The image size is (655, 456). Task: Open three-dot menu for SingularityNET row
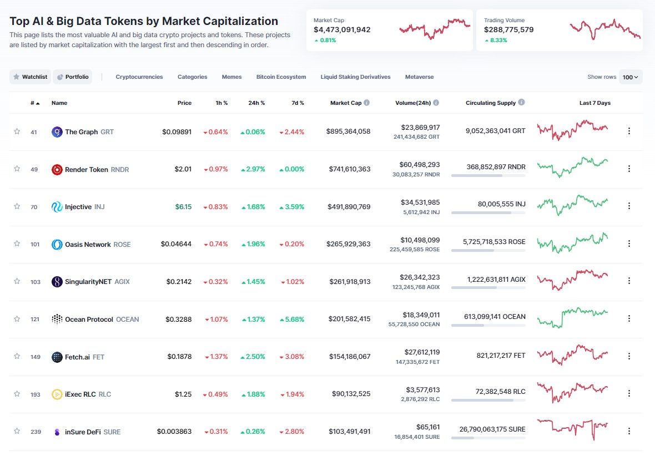pos(629,281)
